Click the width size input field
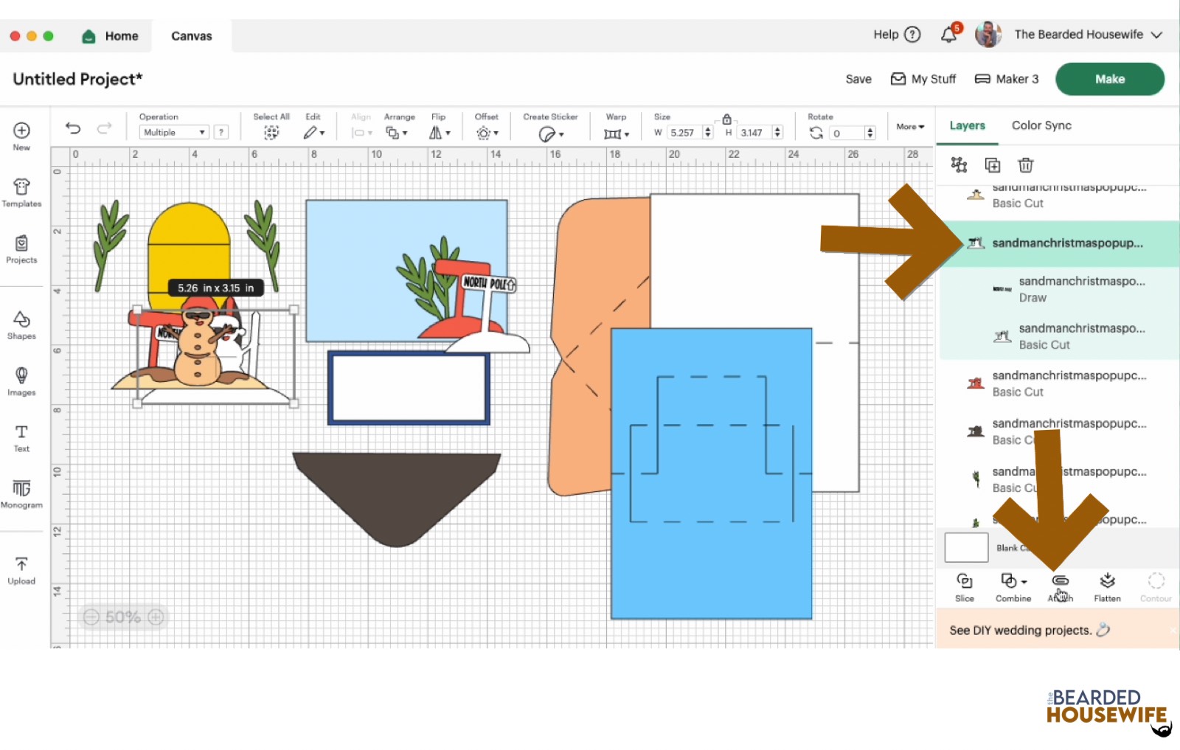1180x750 pixels. tap(684, 133)
